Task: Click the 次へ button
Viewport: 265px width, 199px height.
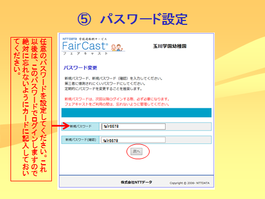Action: pyautogui.click(x=136, y=151)
